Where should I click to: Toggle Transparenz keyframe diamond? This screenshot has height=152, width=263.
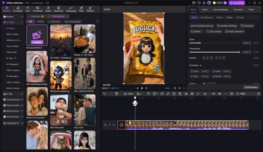coord(256,52)
